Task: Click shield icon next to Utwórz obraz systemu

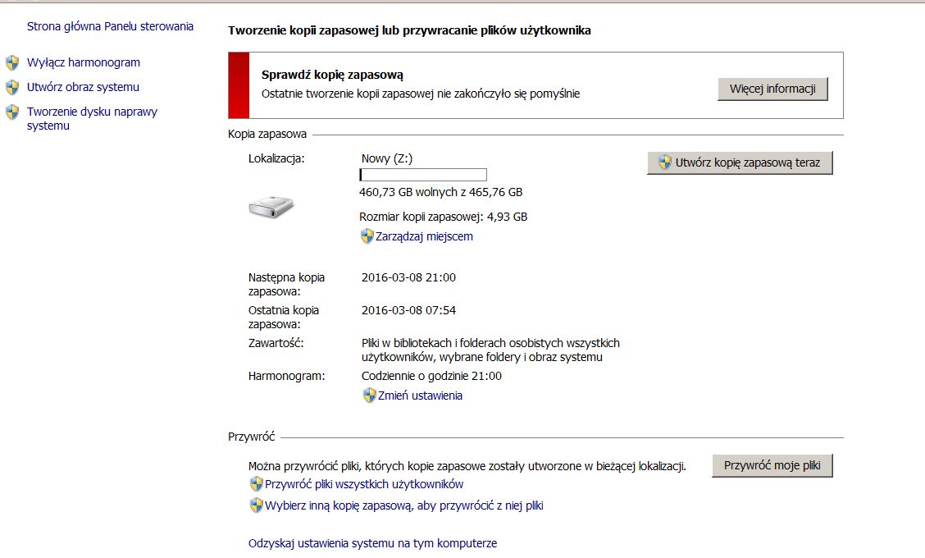Action: (x=12, y=87)
